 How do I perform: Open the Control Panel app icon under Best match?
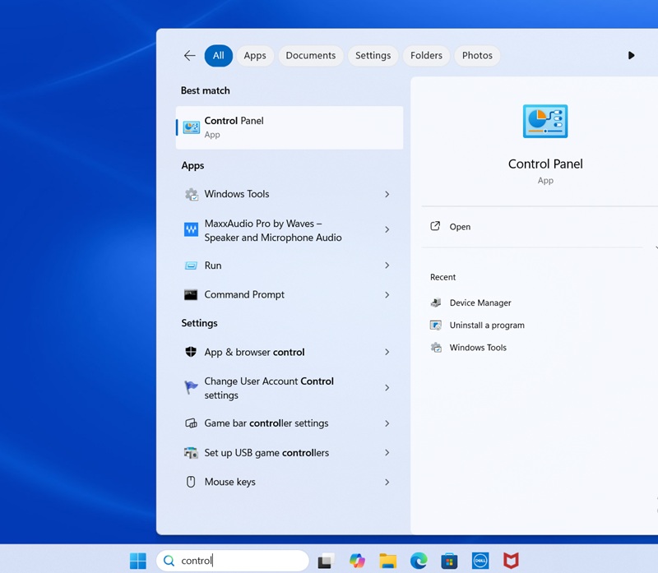point(191,127)
